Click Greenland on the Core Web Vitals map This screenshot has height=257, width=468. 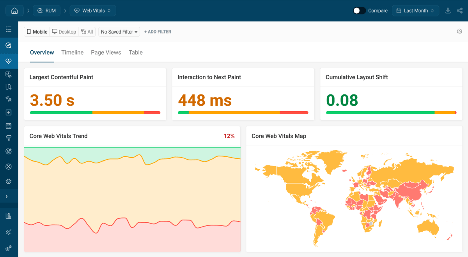coord(331,161)
